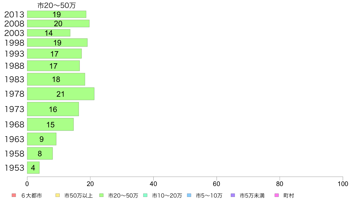Screen dimensions: 351x217
Task: Select the 1953 bar showing 4
Action: (x=33, y=167)
